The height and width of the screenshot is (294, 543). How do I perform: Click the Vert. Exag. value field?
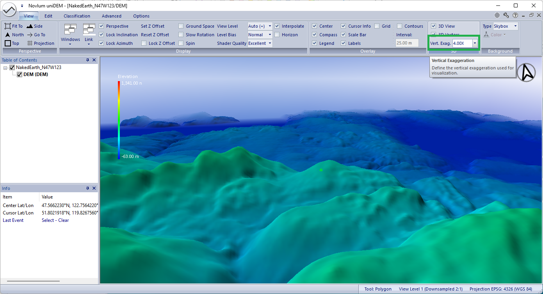462,43
